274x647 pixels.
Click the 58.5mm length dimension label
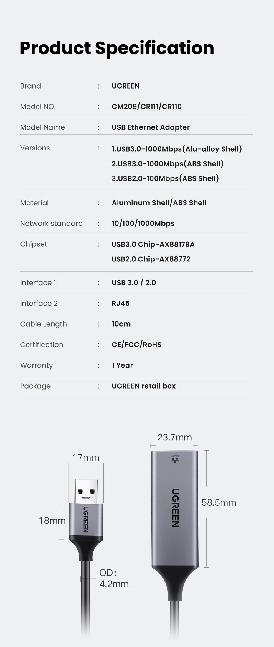[x=219, y=502]
